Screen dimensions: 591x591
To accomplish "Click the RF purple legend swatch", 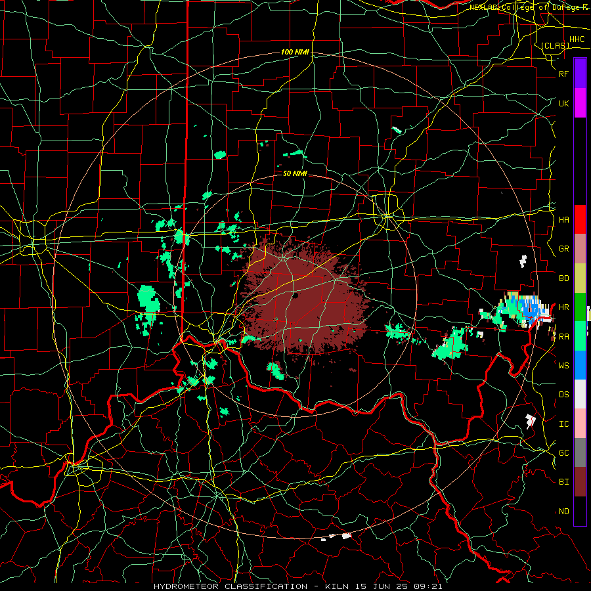I will click(x=580, y=73).
